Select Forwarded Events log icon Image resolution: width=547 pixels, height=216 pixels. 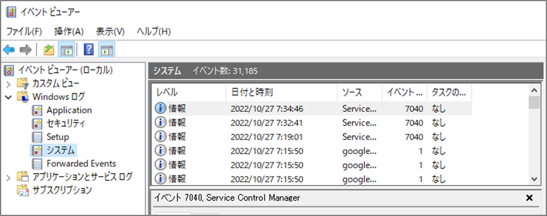click(x=37, y=164)
